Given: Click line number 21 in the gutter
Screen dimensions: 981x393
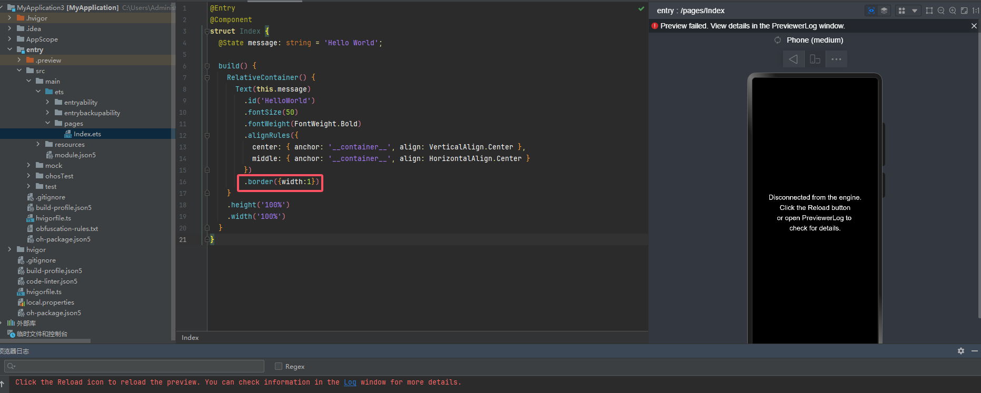Looking at the screenshot, I should (183, 240).
